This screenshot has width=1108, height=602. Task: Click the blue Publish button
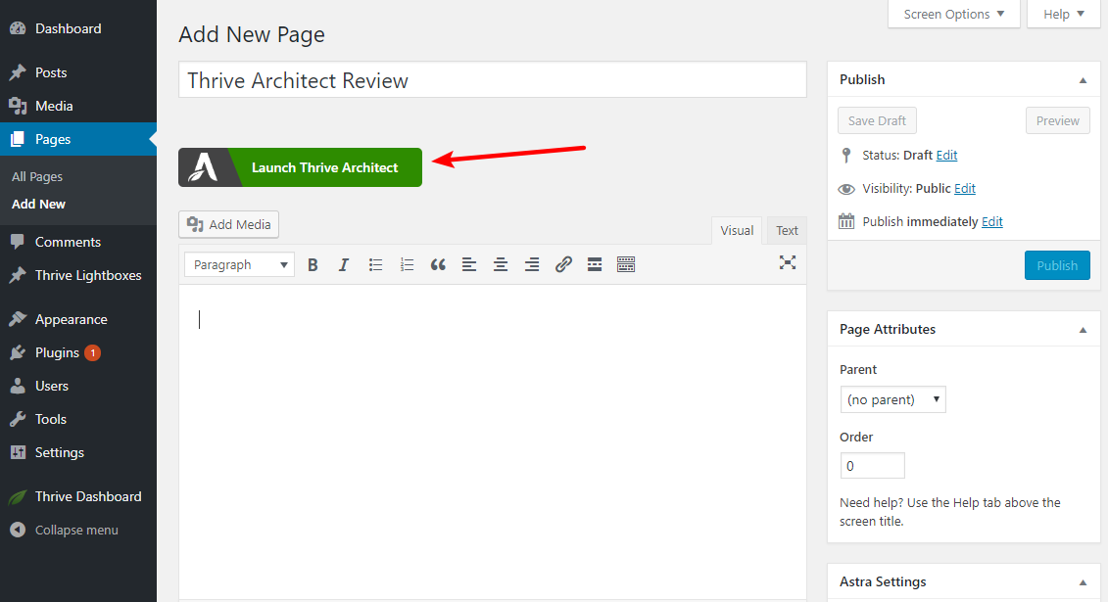1057,265
